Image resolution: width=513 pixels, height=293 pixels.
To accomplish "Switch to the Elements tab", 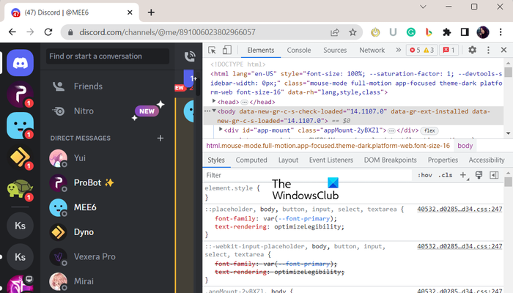I will pyautogui.click(x=260, y=50).
